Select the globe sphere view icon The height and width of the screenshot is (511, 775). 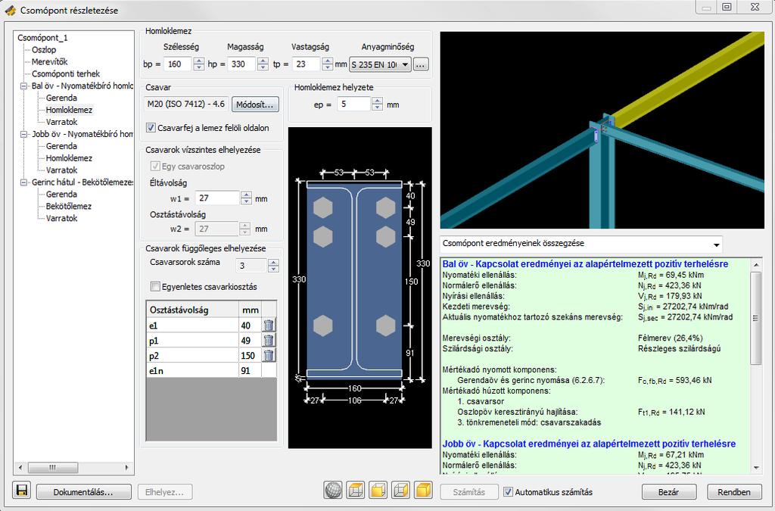click(333, 491)
